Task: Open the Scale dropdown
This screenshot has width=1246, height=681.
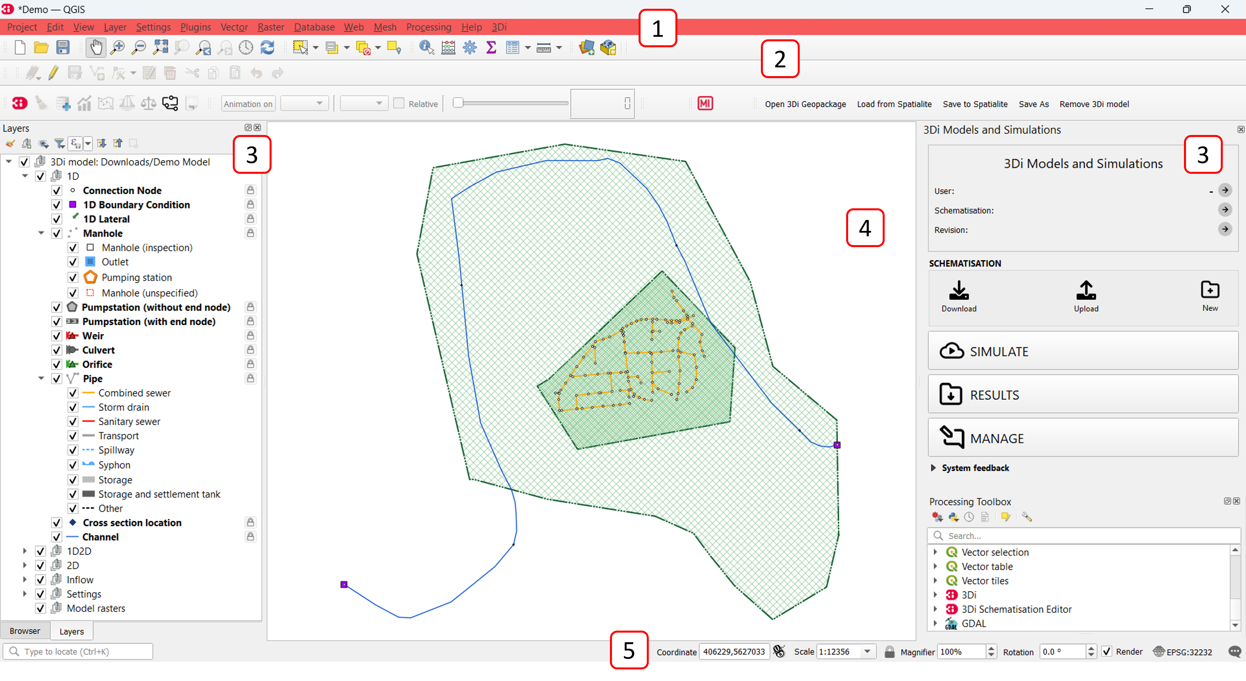Action: coord(867,652)
